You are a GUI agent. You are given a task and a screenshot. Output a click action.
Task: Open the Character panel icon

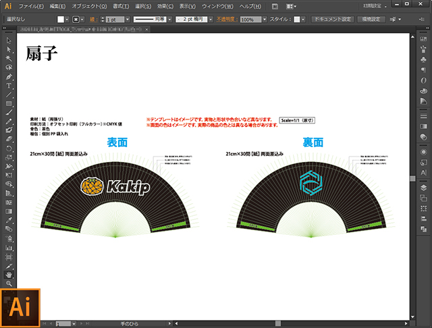point(423,173)
